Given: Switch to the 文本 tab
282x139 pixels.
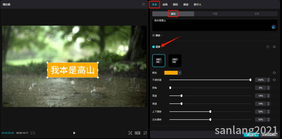Looking at the screenshot, I should 154,5.
